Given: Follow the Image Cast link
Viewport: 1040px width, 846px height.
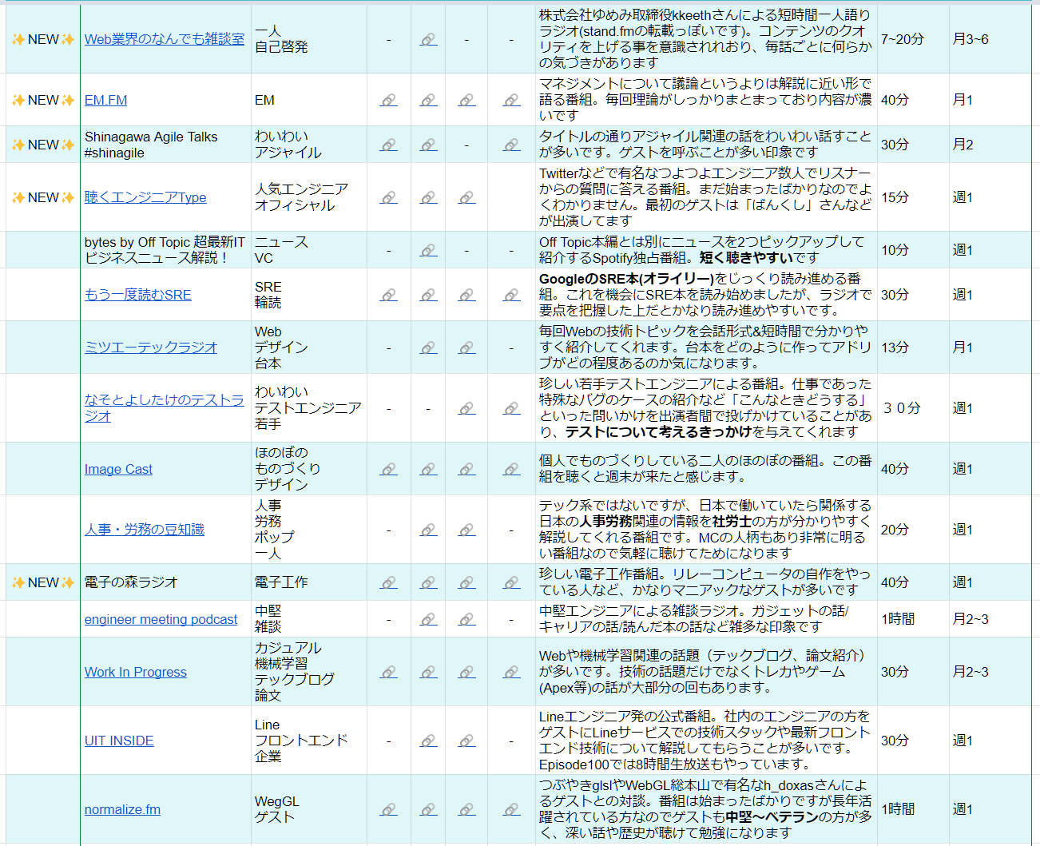Looking at the screenshot, I should [x=118, y=469].
